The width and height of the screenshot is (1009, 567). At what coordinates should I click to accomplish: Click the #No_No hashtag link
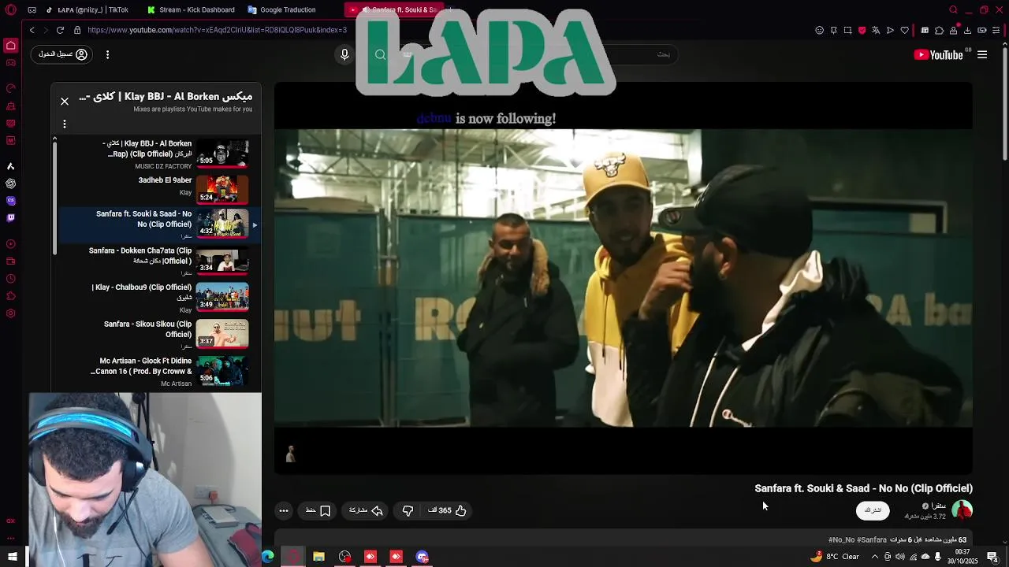[841, 540]
